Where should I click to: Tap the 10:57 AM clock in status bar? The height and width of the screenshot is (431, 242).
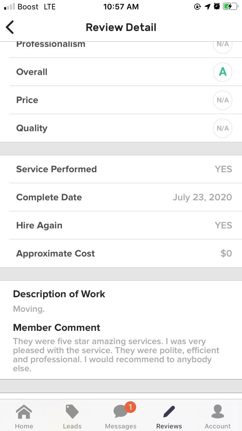[x=121, y=6]
